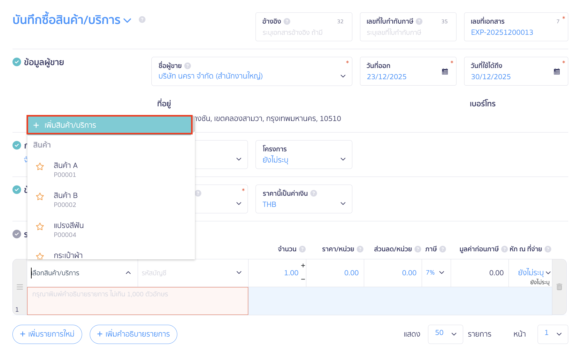
Task: Delete line item with trash icon
Action: coord(559,287)
